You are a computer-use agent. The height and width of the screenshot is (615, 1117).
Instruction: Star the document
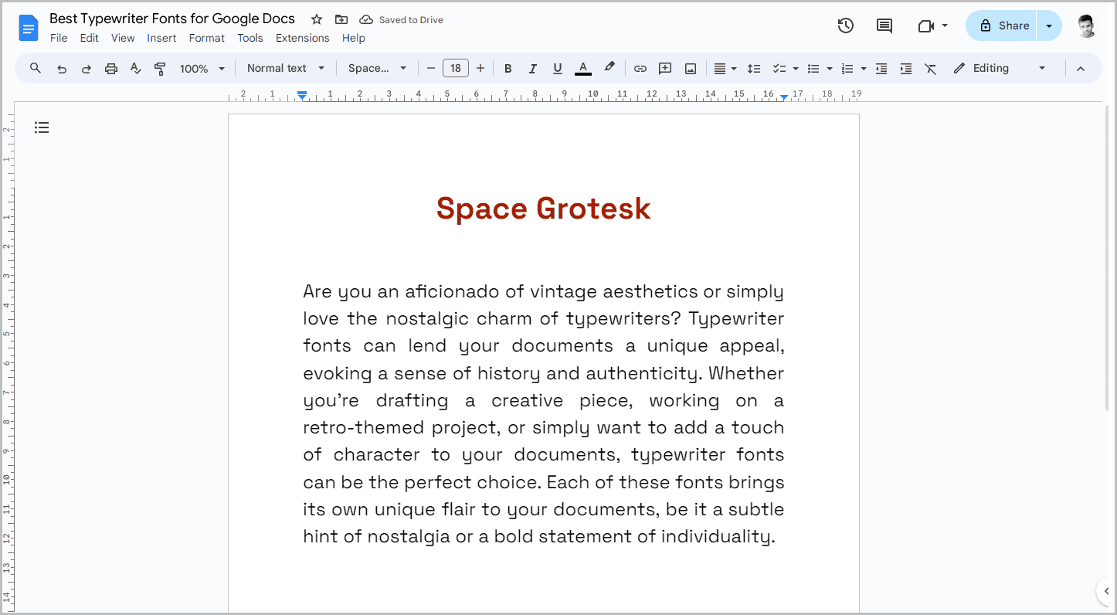coord(317,19)
